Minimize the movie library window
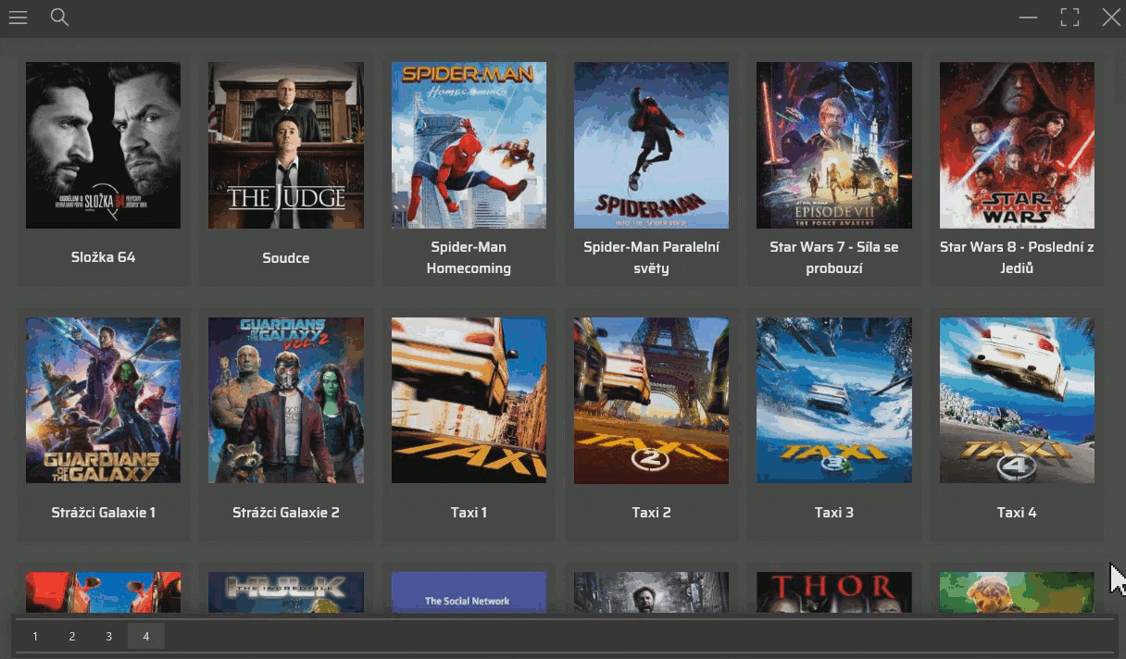The width and height of the screenshot is (1126, 659). coord(1028,18)
